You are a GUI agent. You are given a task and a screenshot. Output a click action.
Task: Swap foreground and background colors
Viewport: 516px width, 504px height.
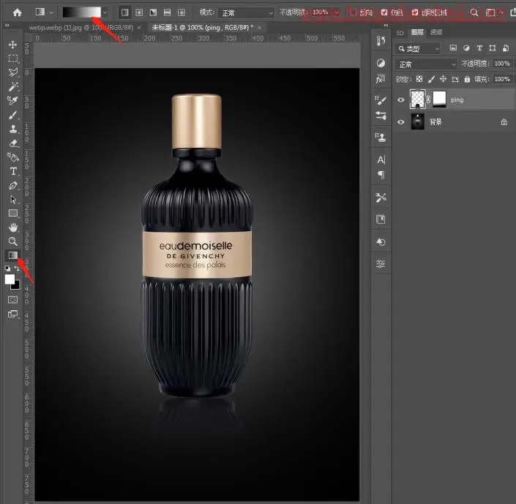tap(17, 268)
